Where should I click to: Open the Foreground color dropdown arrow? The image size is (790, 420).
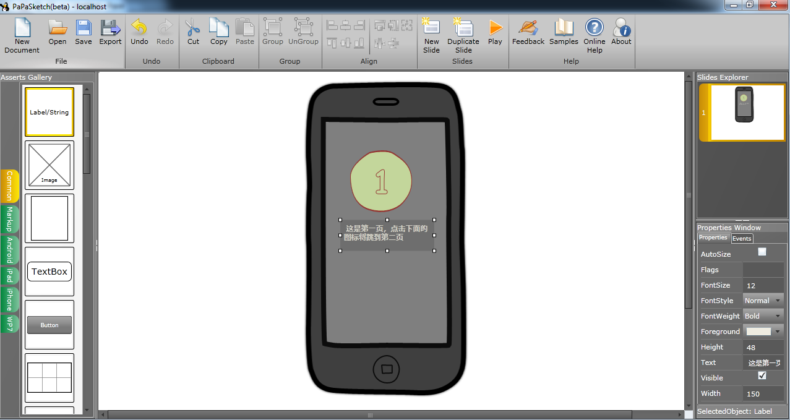[778, 332]
